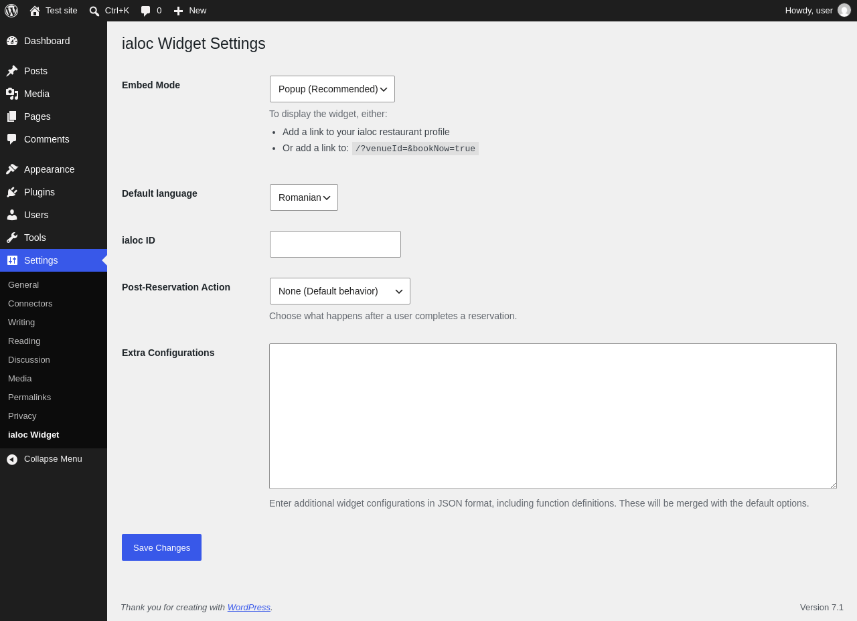Open Media library icon
The height and width of the screenshot is (621, 857).
12,94
